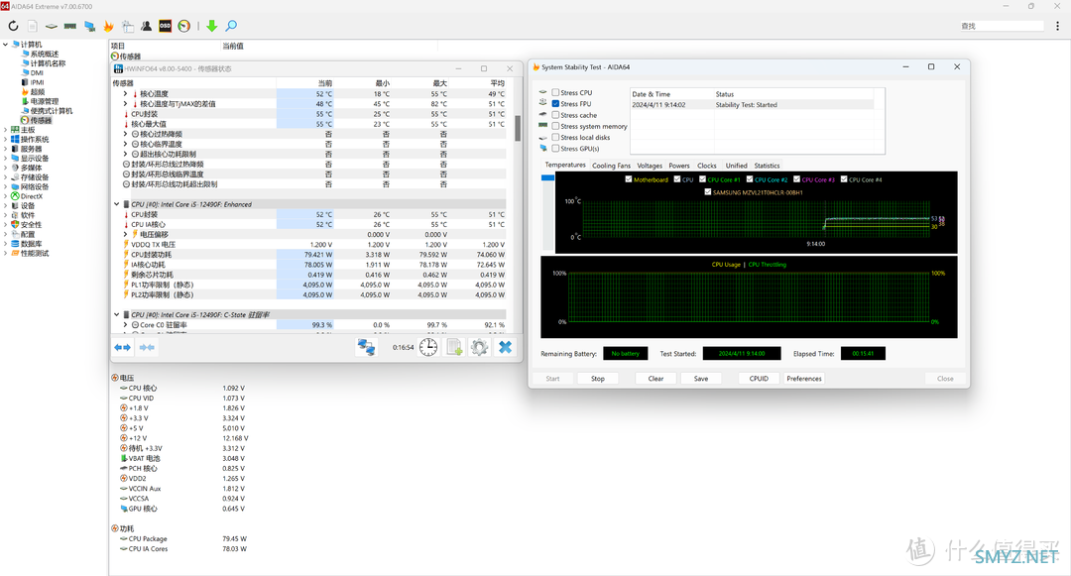Enable the Stress CPU checkbox
Viewport: 1071px width, 576px height.
click(556, 93)
